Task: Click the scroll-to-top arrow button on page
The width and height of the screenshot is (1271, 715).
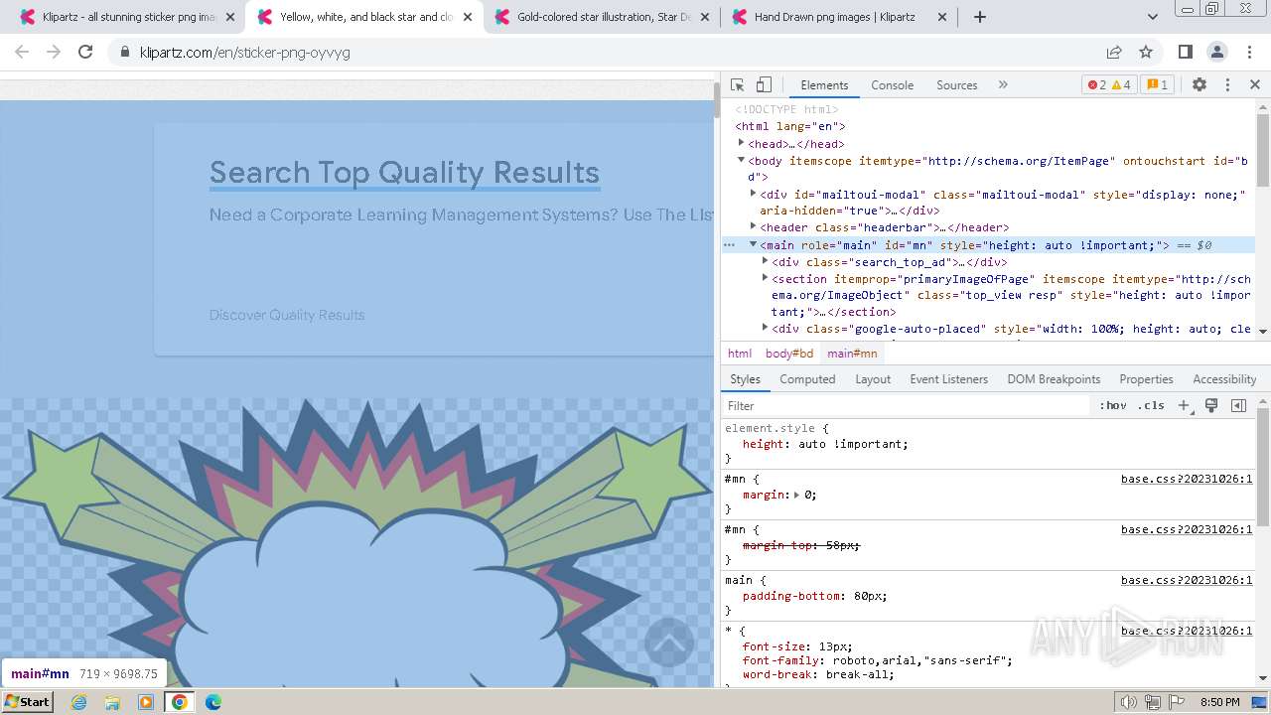Action: coord(669,643)
